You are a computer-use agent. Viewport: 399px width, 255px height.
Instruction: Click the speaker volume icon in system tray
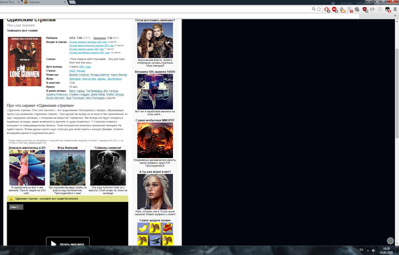click(x=374, y=250)
